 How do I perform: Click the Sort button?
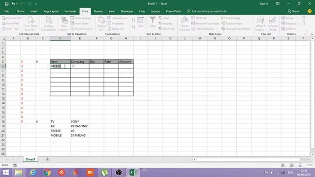tap(141, 22)
